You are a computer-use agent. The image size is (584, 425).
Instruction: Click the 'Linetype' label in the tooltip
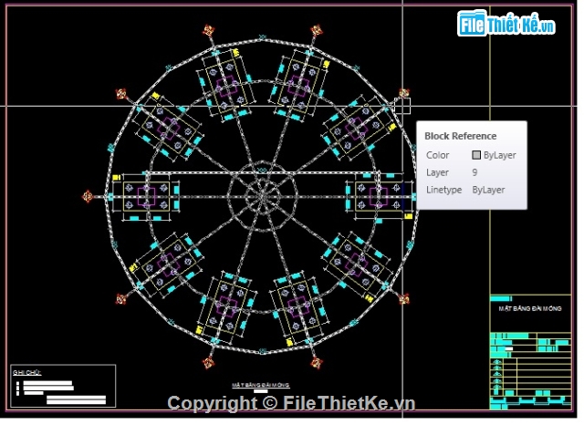[x=444, y=190]
